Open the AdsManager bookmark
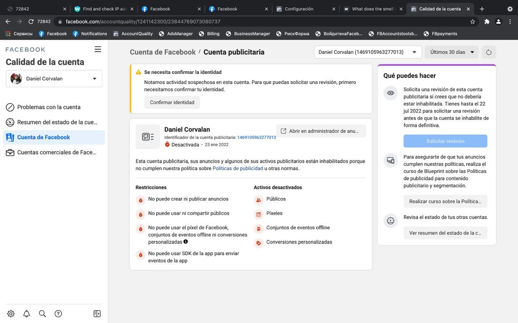Screen dimensions: 518x323 tap(176, 34)
